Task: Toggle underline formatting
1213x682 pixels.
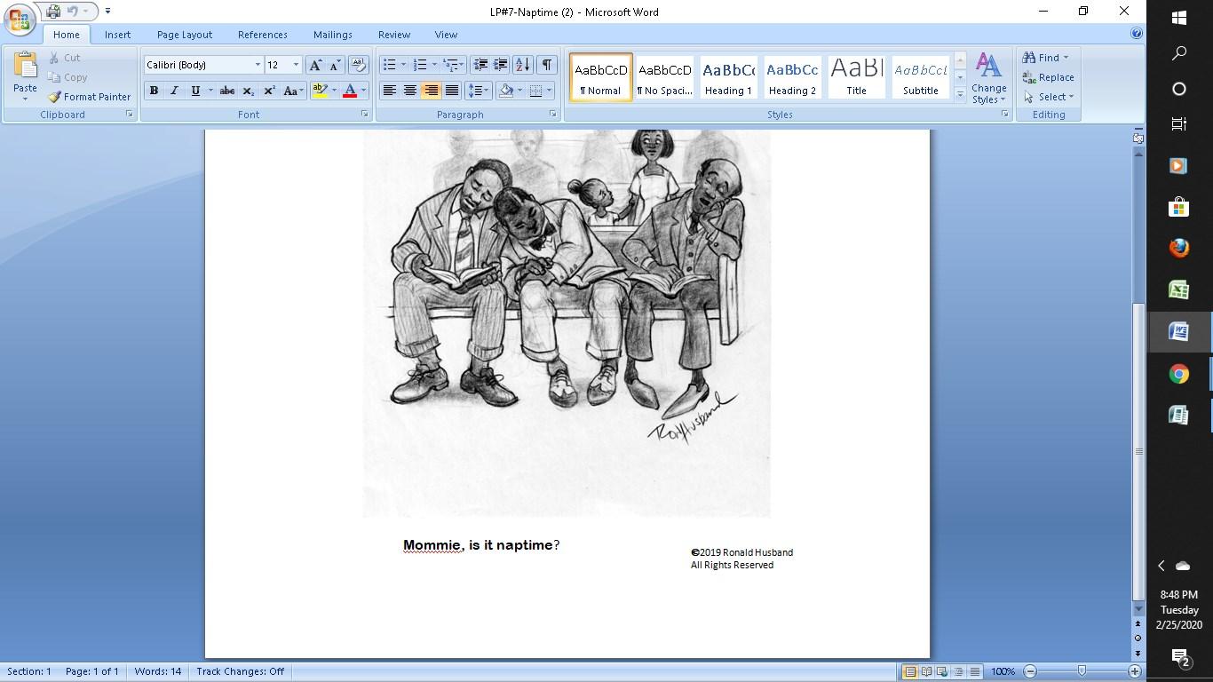Action: click(195, 91)
